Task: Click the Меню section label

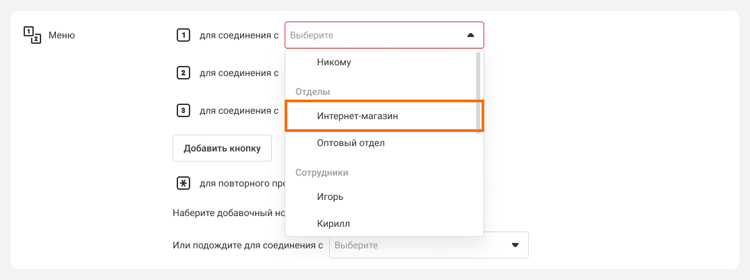Action: pos(62,35)
